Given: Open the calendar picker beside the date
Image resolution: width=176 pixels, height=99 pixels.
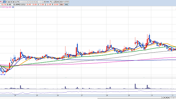Looking at the screenshot, I should pyautogui.click(x=68, y=2).
